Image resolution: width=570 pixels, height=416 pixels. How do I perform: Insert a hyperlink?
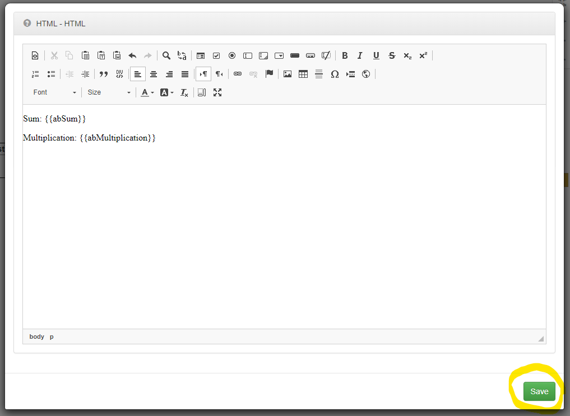pos(238,74)
